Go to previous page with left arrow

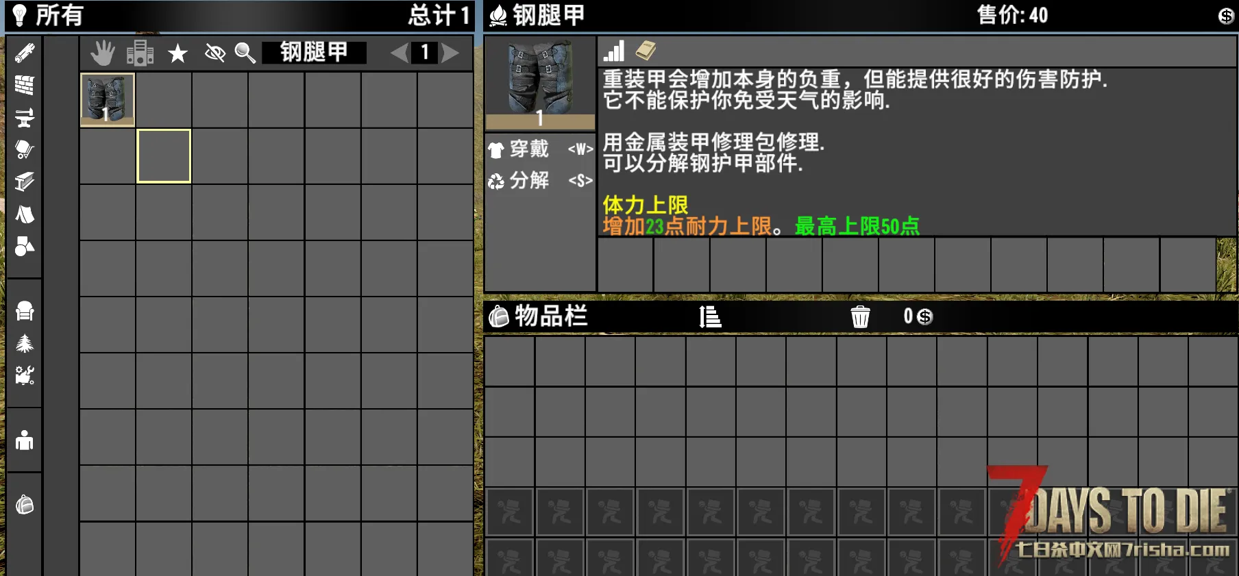[400, 52]
